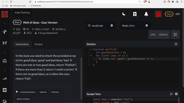184x103 pixels.
Task: Open notifications bell
Action: (x=146, y=14)
